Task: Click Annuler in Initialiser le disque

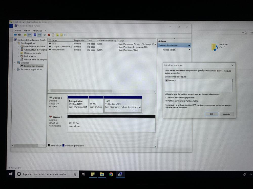Action: pyautogui.click(x=226, y=114)
